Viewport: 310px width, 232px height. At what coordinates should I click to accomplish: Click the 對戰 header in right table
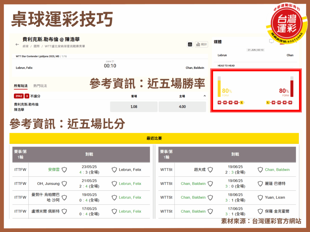[x=235, y=154]
